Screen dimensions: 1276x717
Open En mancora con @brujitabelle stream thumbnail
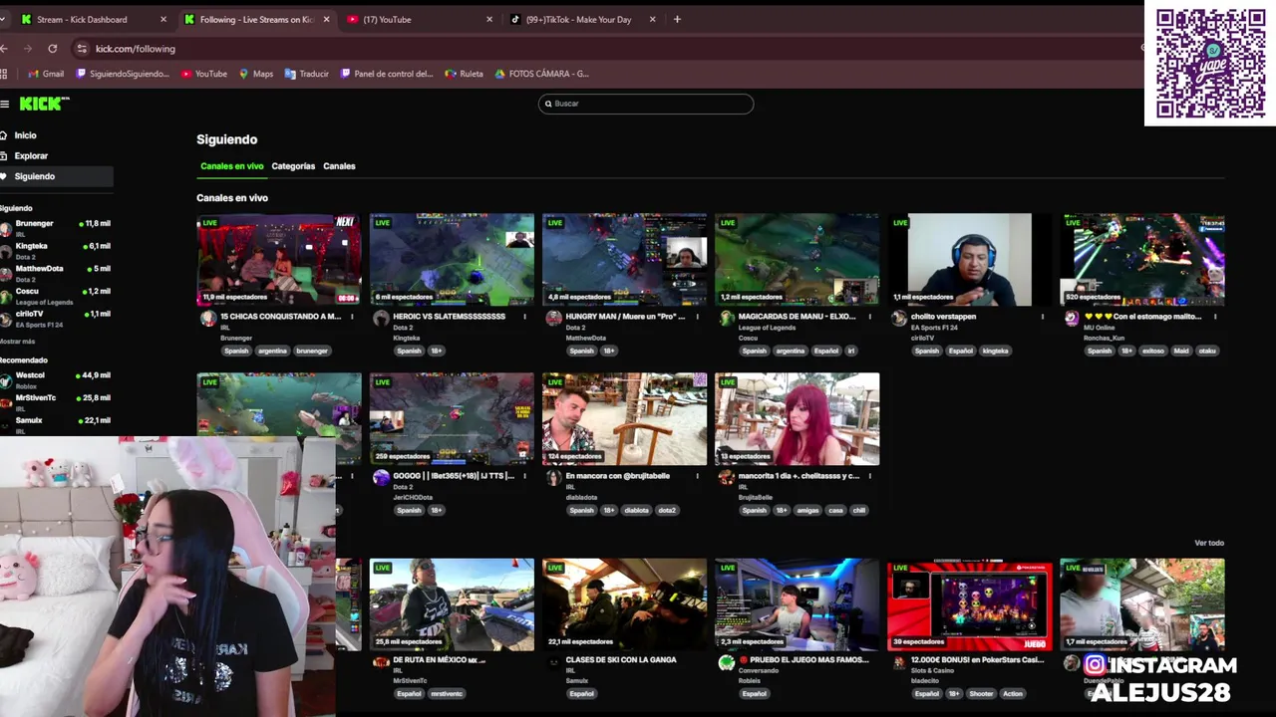(x=624, y=418)
